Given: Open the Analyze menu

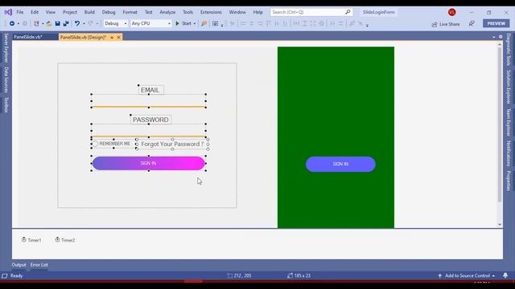Looking at the screenshot, I should coord(167,12).
